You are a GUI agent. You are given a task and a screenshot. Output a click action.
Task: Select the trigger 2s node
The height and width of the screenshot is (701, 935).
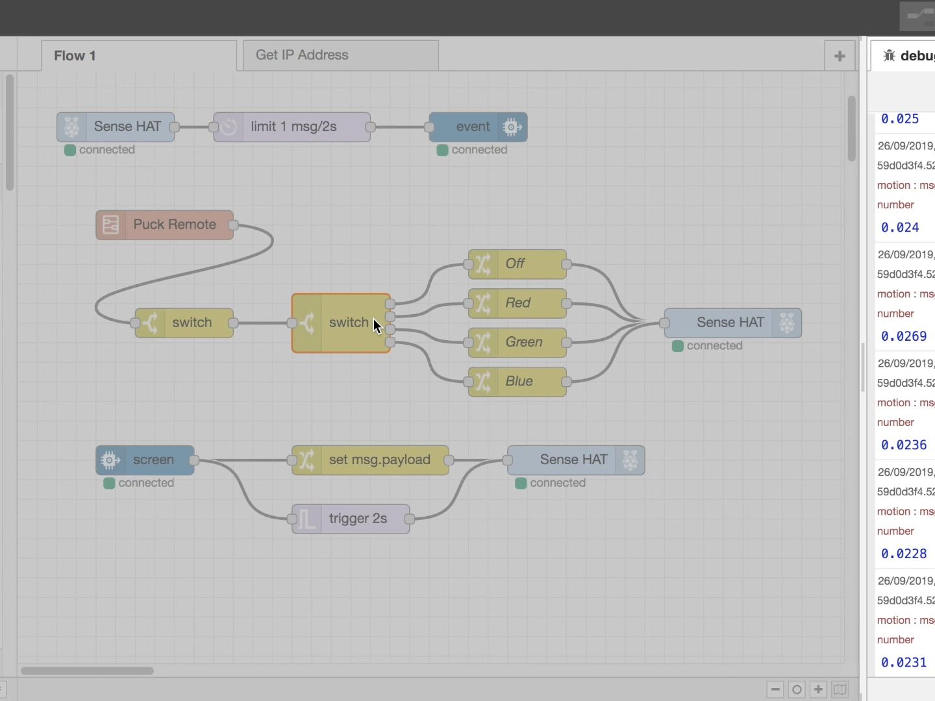pos(351,519)
